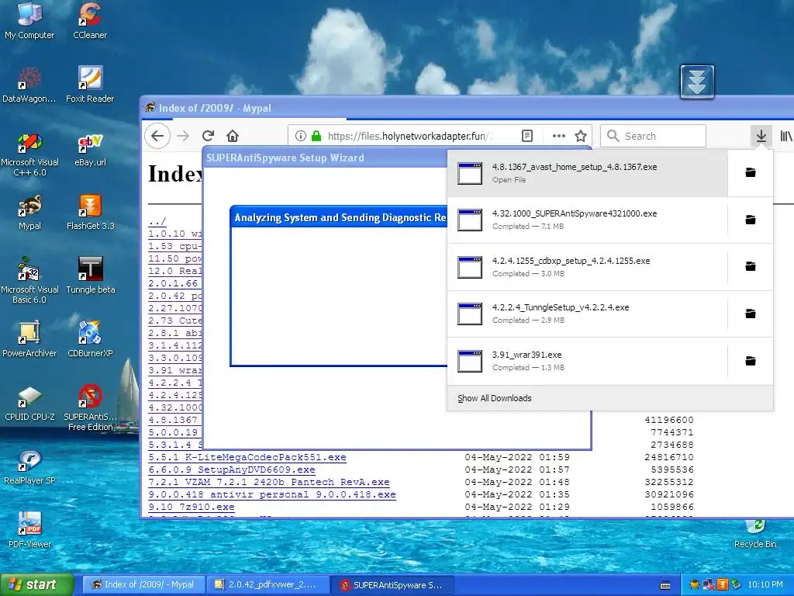This screenshot has height=596, width=794.
Task: Click FlashGet floating drop zone icon
Action: (697, 81)
